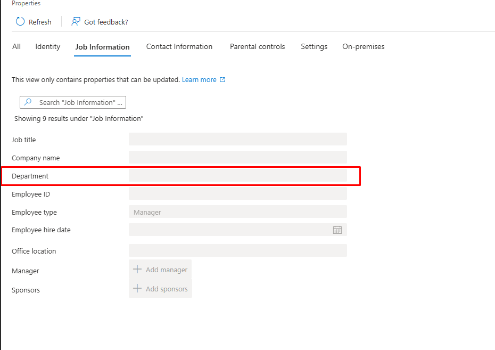Viewport: 495px width, 350px height.
Task: Click the Employee hire date field
Action: [238, 230]
